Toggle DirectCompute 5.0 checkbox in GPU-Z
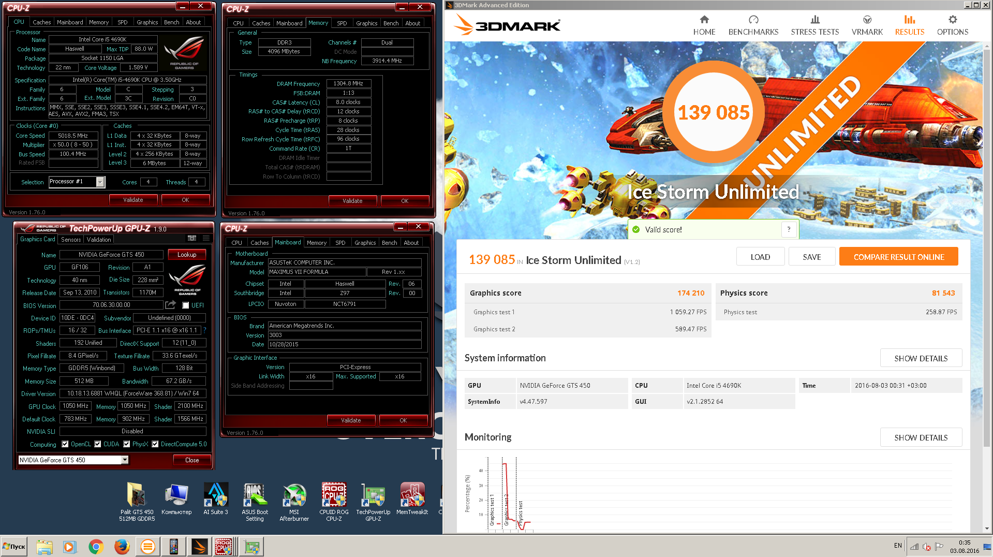 [x=155, y=444]
